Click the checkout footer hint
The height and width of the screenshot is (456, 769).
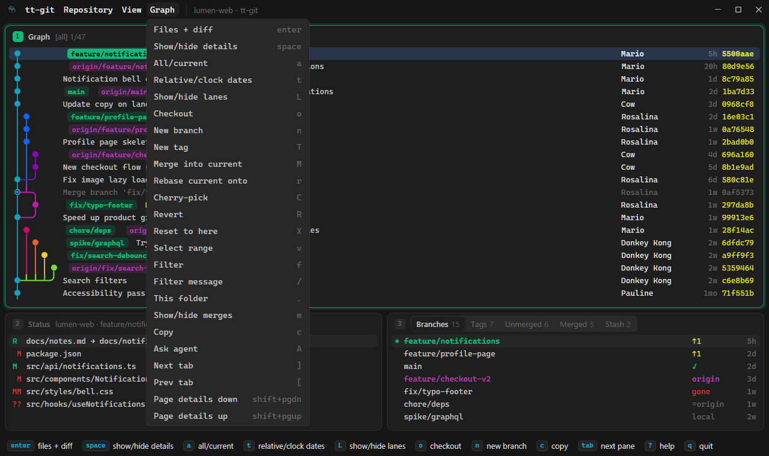click(x=438, y=446)
